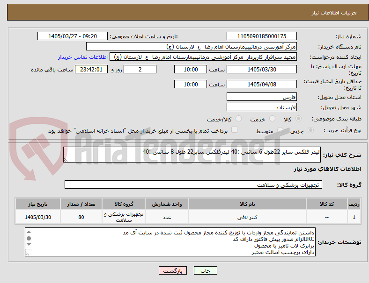Click the remaining days field showing 2

(140, 69)
